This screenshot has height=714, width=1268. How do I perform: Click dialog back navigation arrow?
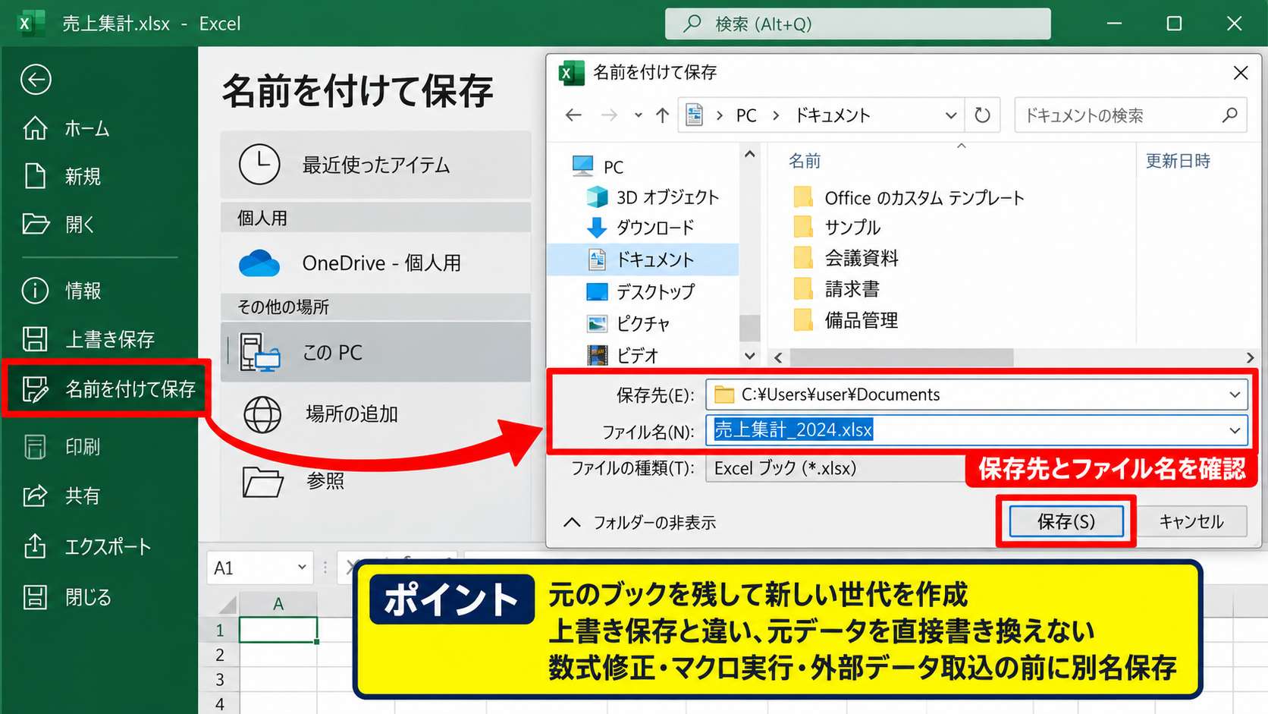573,115
